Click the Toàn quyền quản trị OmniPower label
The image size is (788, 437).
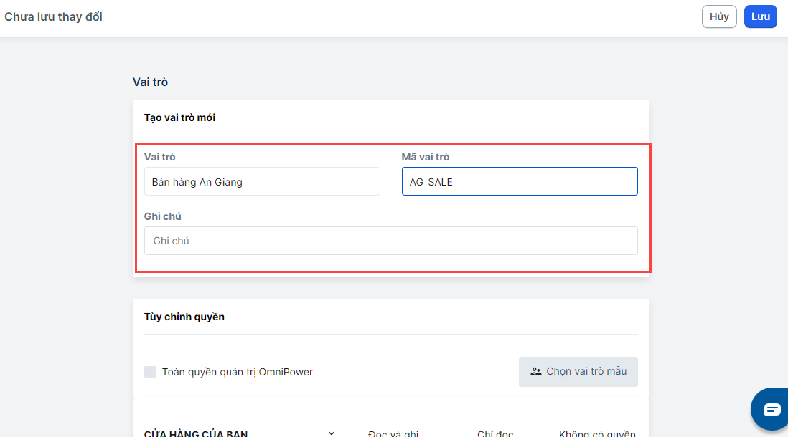coord(238,372)
